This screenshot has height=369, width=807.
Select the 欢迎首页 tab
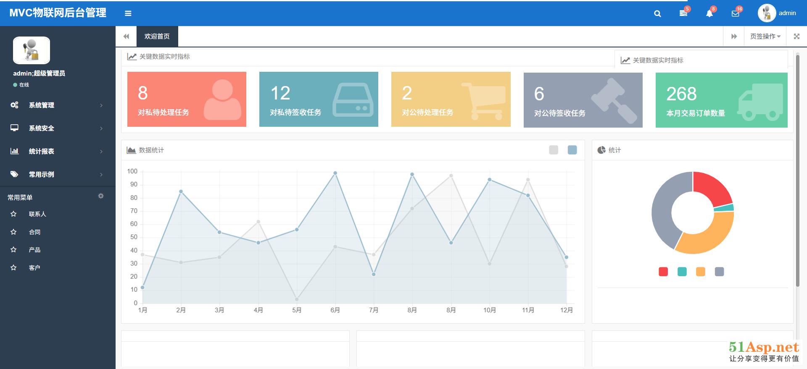click(x=157, y=37)
